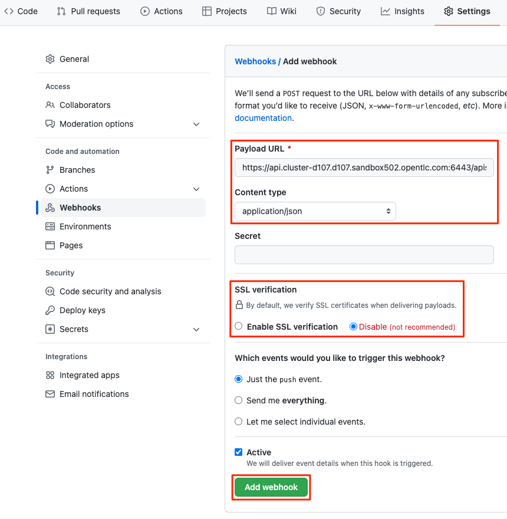Enable SSL verification

click(x=238, y=326)
